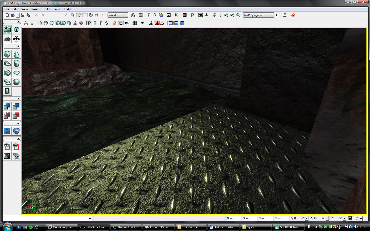Switch to Adobe Photoshop taskbar button
The image size is (370, 231).
point(223,227)
